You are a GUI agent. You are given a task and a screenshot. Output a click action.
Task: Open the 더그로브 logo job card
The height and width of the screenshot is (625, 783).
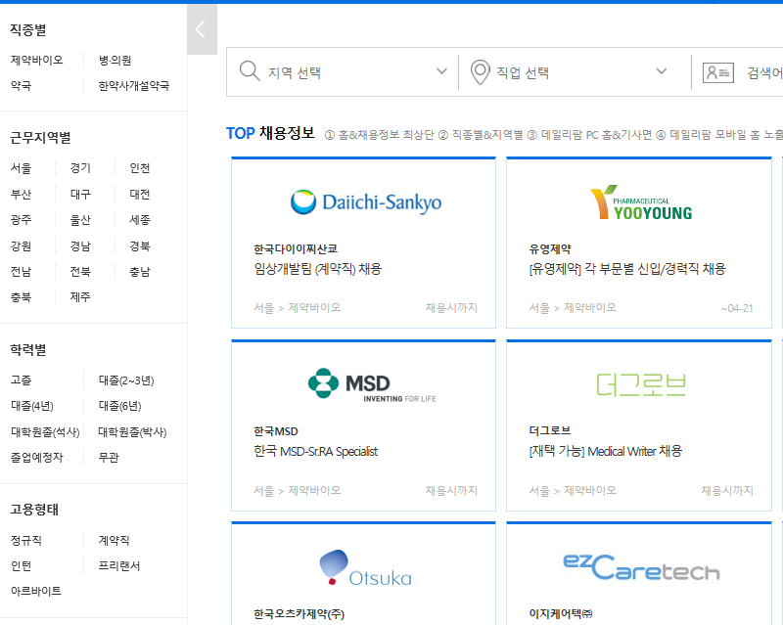(x=641, y=385)
